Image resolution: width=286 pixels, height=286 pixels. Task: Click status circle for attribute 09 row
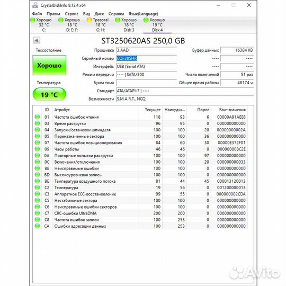tap(37, 149)
